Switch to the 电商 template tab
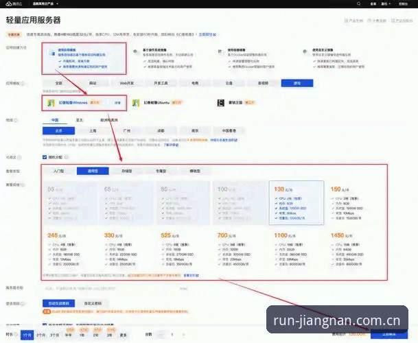418x343 pixels. [195, 83]
